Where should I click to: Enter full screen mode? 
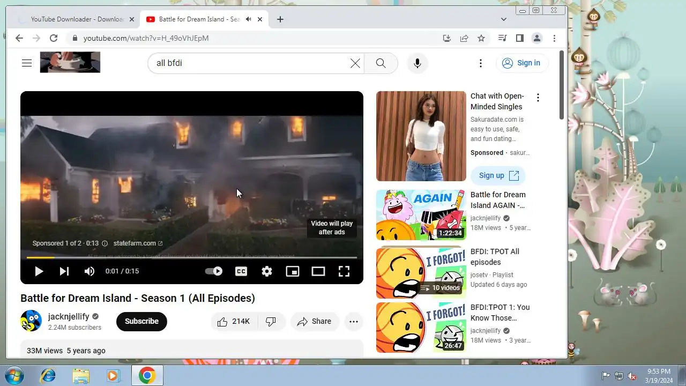344,271
